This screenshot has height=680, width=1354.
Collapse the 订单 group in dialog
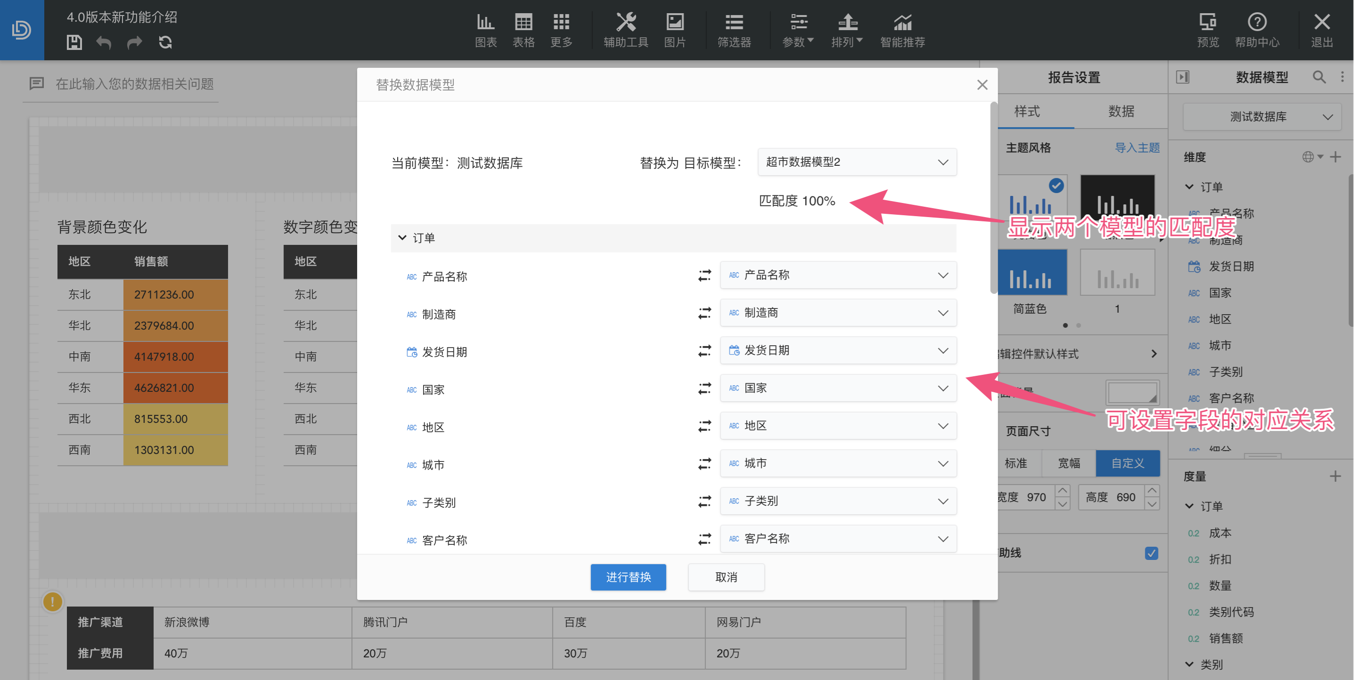402,238
